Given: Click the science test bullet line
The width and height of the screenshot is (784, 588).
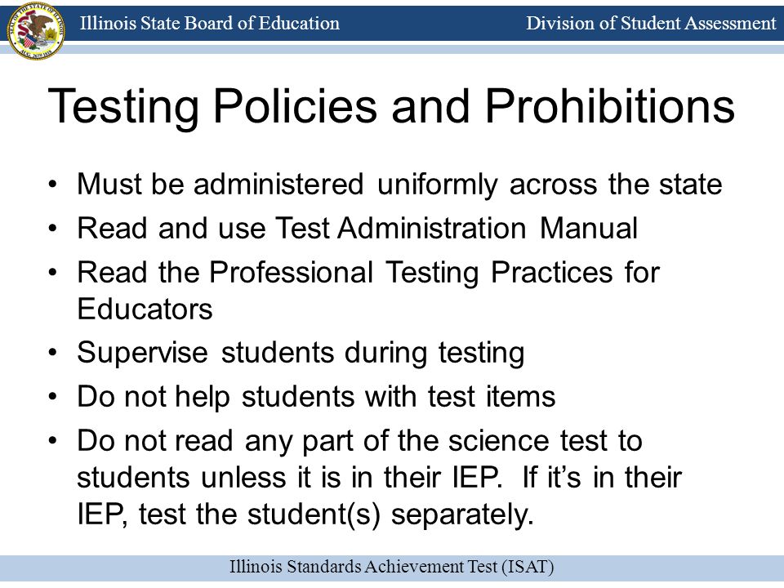Looking at the screenshot, I should pyautogui.click(x=359, y=441).
